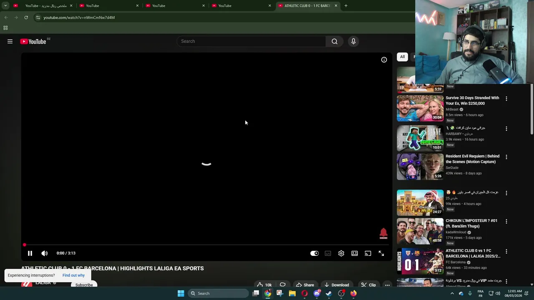Screen dimensions: 534x300
Task: Open the FRA language input indicator
Action: (481, 293)
